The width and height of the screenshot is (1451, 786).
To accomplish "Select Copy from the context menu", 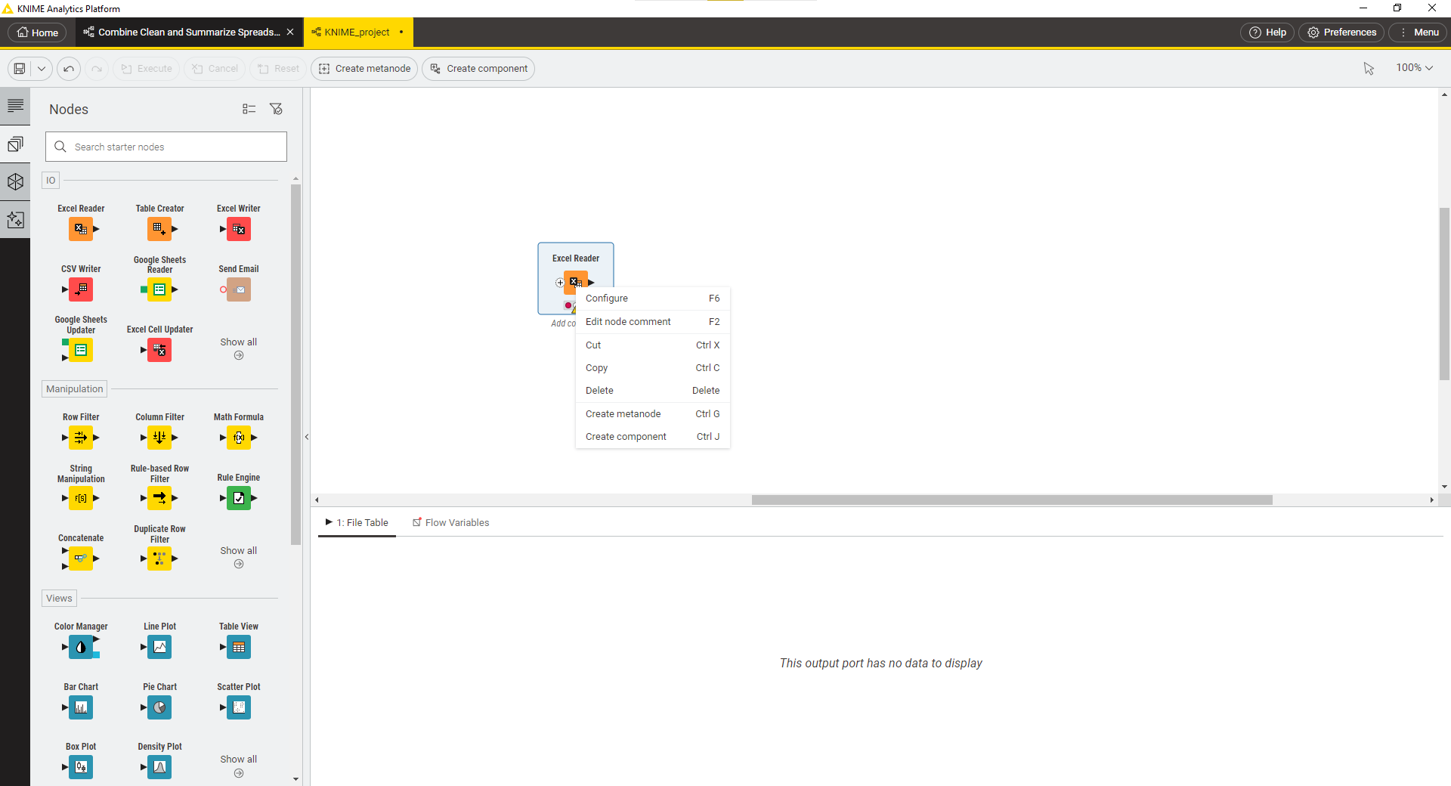I will [x=653, y=368].
